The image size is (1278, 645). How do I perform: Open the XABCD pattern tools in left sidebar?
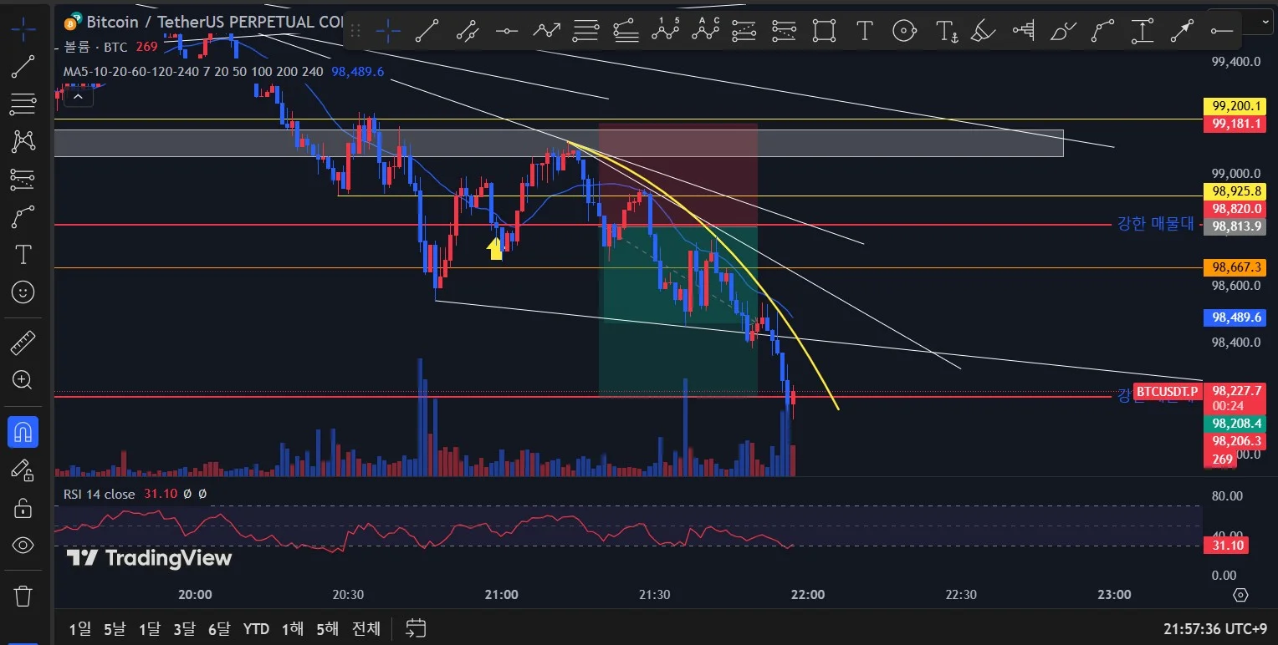pos(23,141)
